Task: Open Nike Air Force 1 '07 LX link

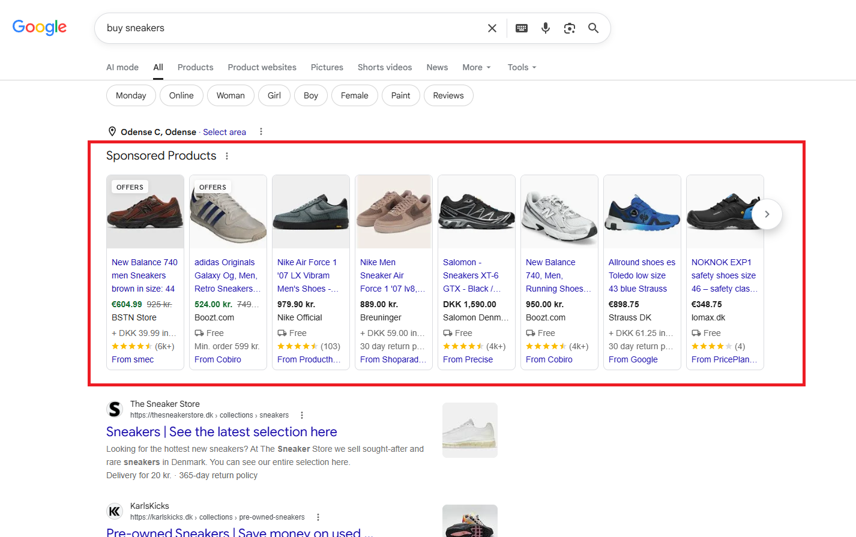Action: click(308, 275)
